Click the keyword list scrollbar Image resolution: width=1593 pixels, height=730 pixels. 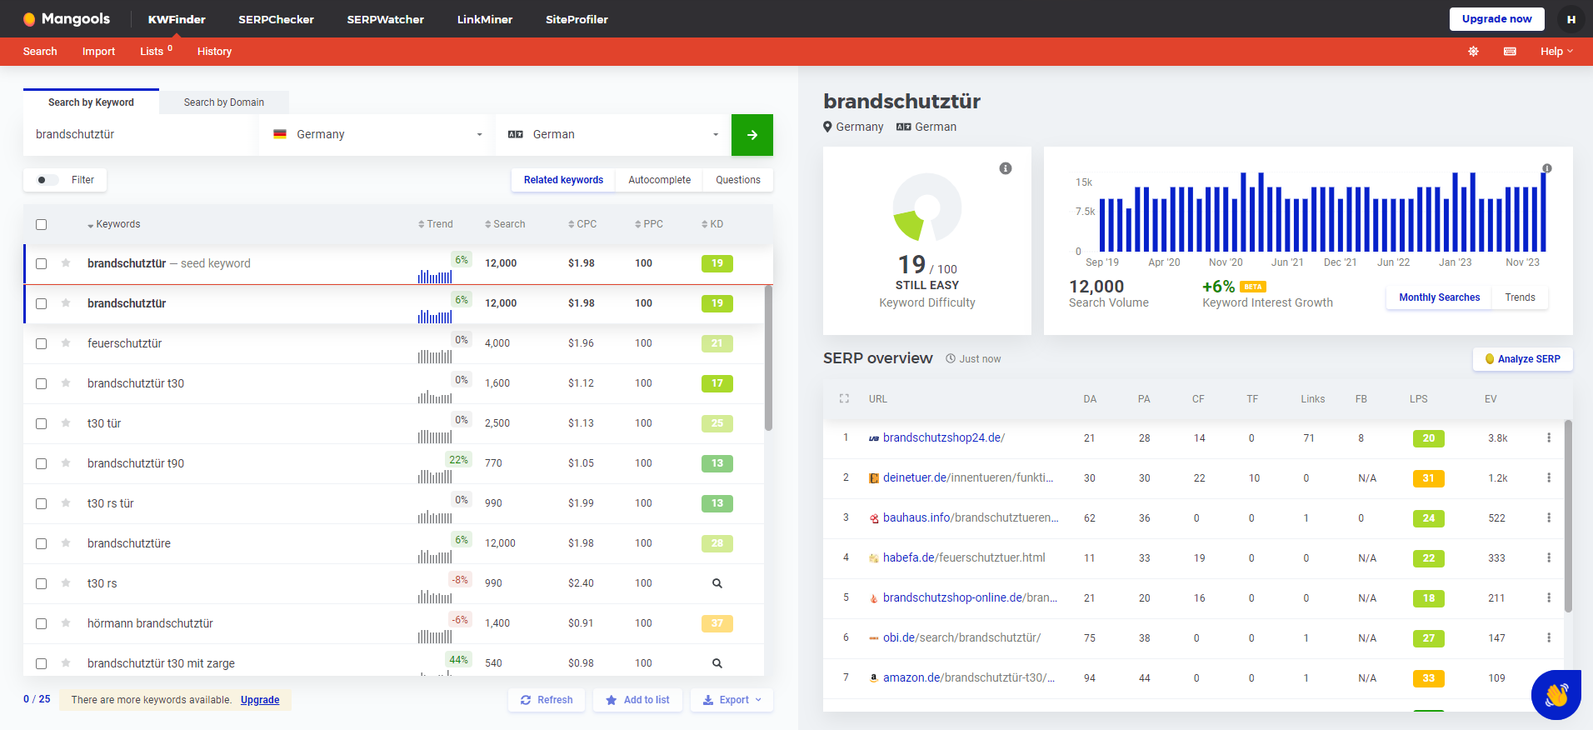click(768, 358)
